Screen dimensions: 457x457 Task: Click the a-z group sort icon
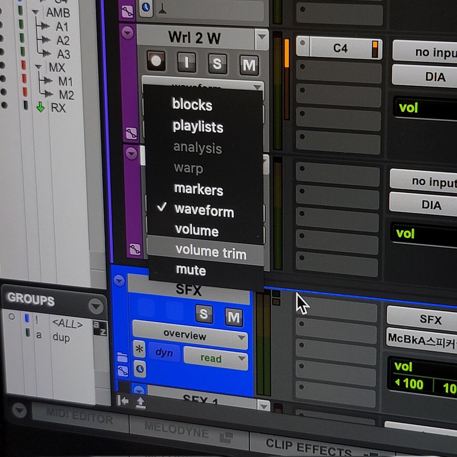click(x=100, y=328)
